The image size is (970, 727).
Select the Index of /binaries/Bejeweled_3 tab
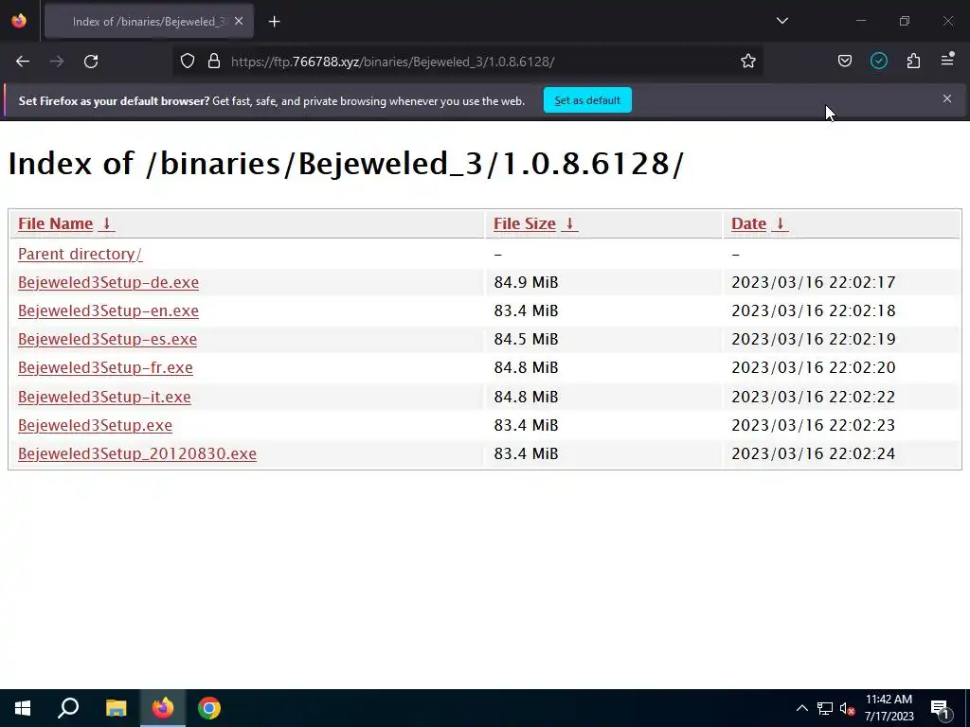tap(149, 22)
